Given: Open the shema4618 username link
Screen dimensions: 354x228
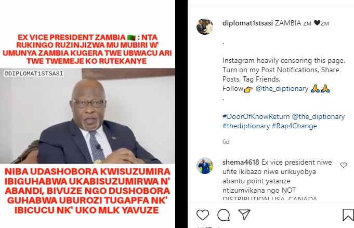Looking at the screenshot, I should pos(241,162).
